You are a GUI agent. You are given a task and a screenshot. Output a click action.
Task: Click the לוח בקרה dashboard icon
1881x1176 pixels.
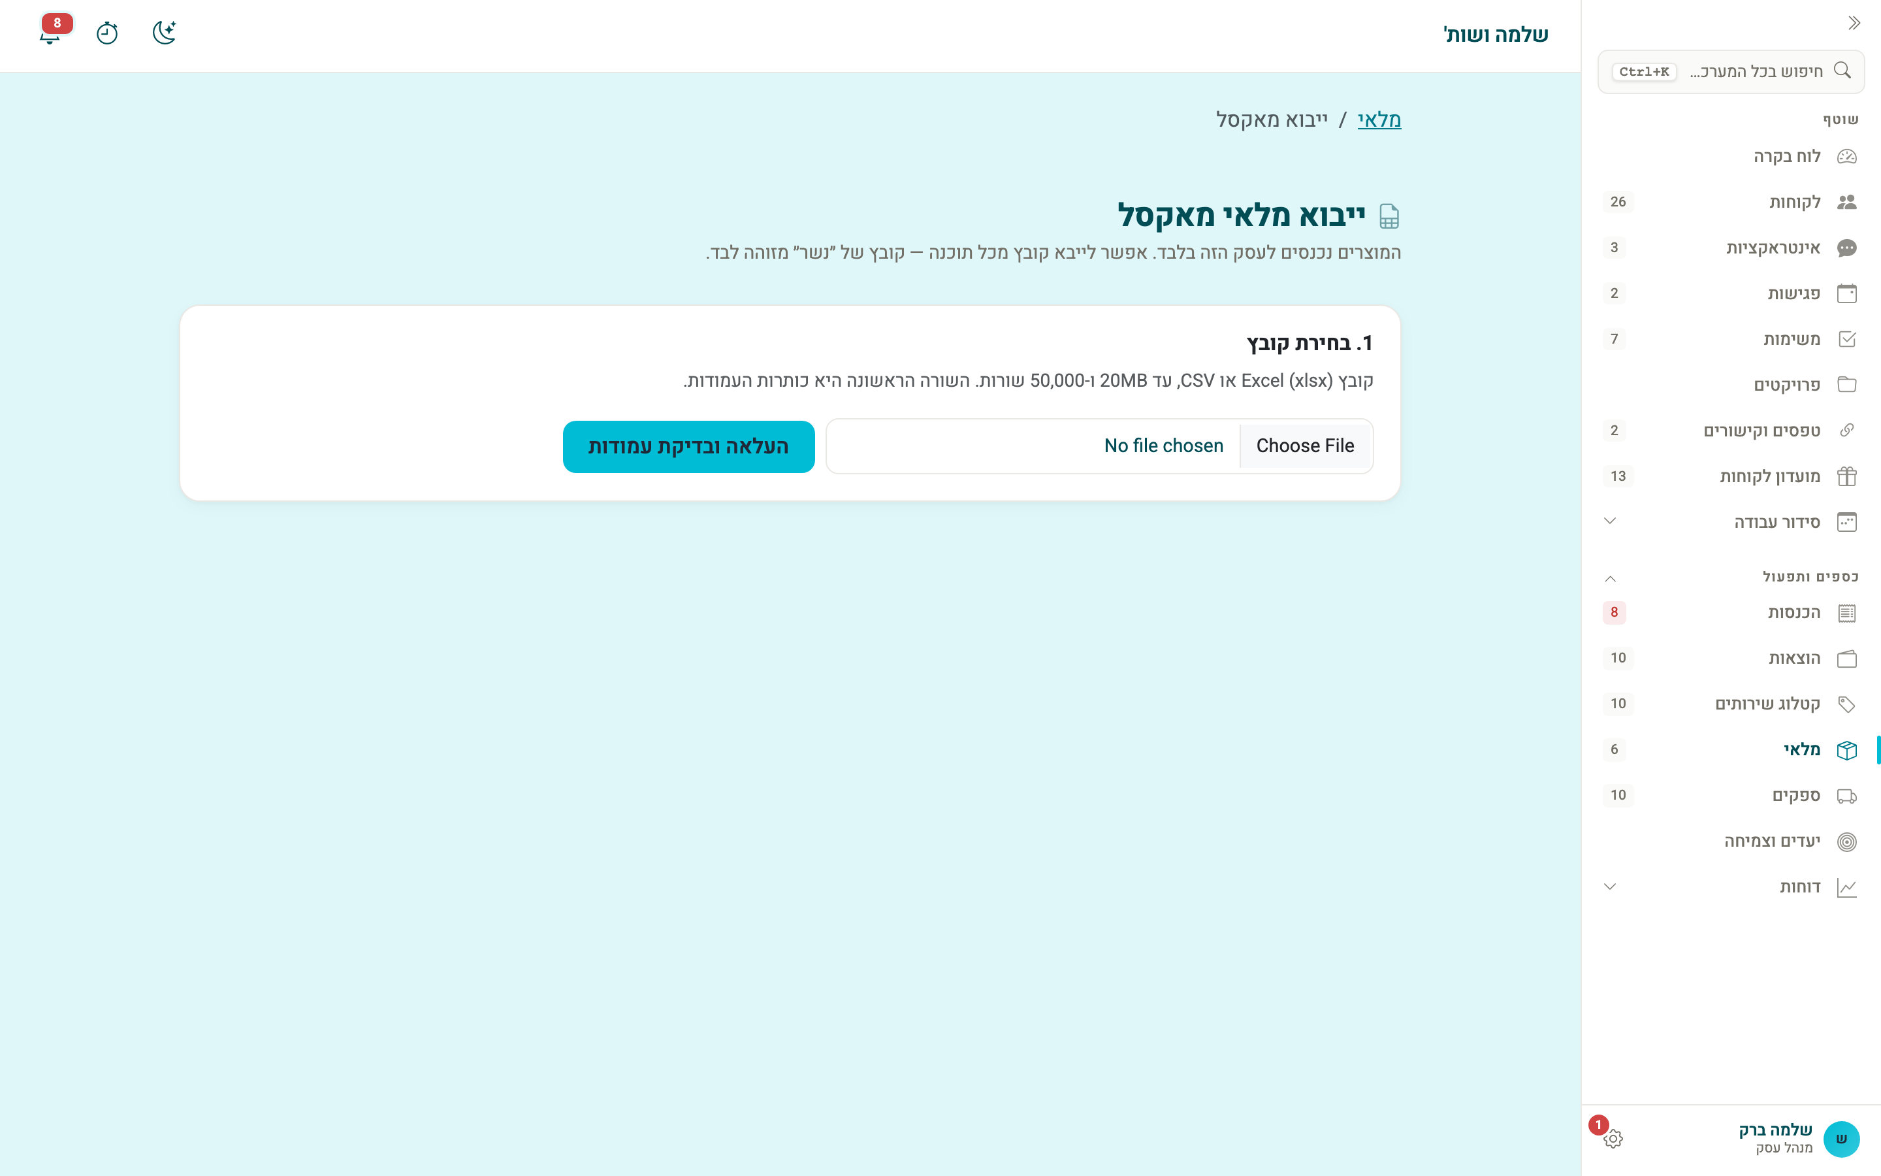1847,157
